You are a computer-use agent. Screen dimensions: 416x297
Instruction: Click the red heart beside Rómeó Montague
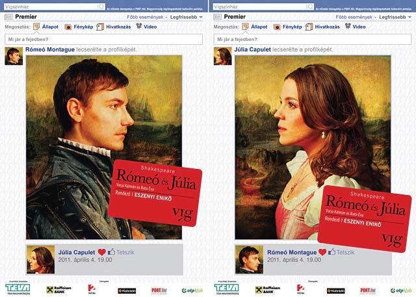click(x=322, y=252)
